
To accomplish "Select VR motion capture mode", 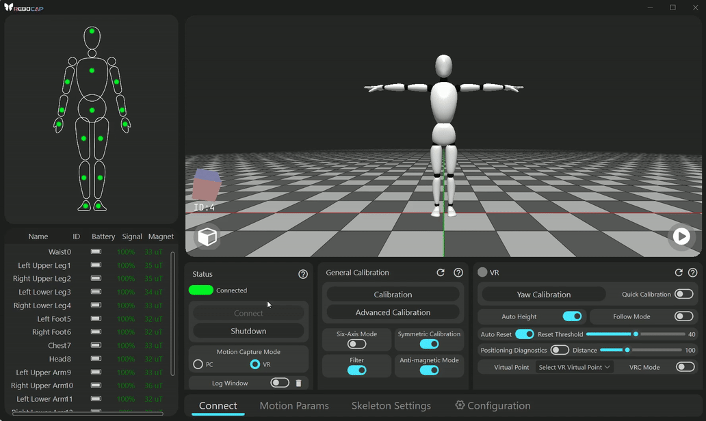I will tap(255, 364).
